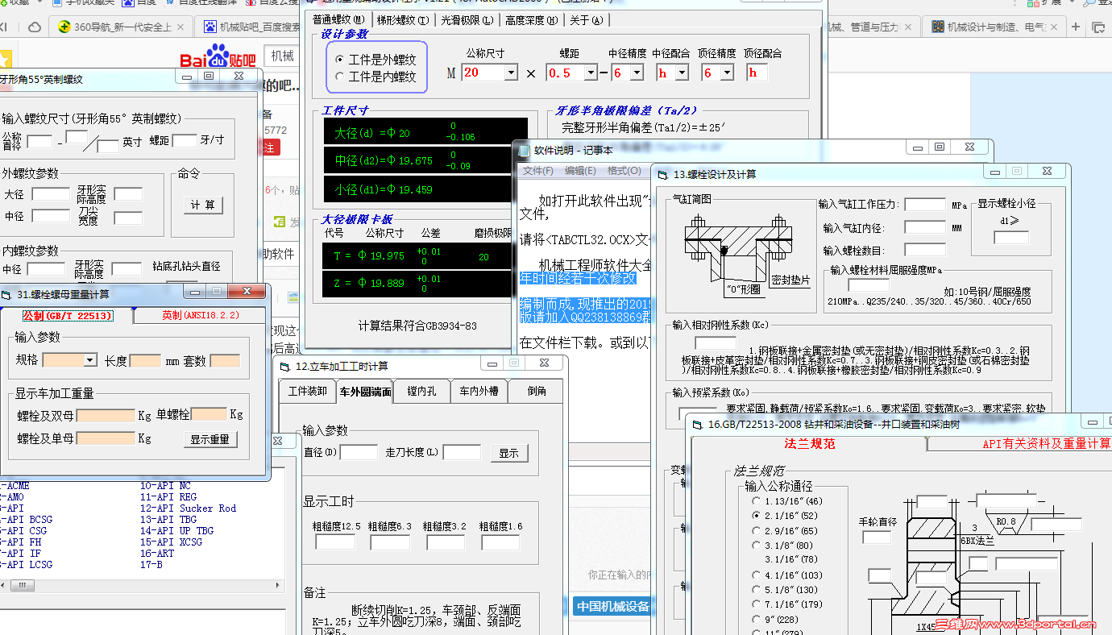The width and height of the screenshot is (1112, 635).
Task: Open the 规格 dropdown in bolt weight window
Action: (x=90, y=360)
